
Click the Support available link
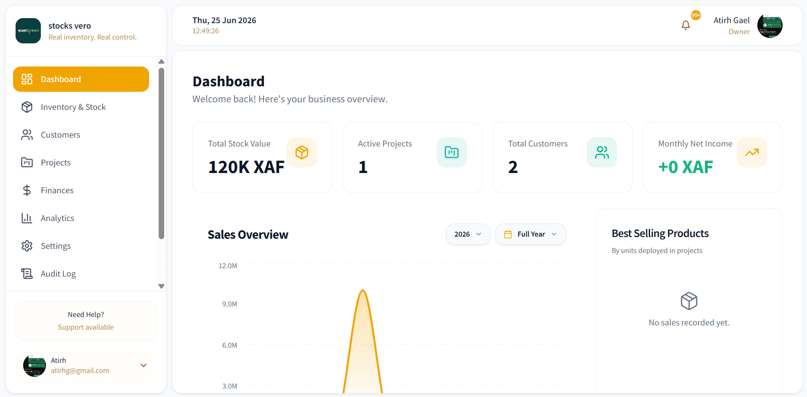pos(86,327)
